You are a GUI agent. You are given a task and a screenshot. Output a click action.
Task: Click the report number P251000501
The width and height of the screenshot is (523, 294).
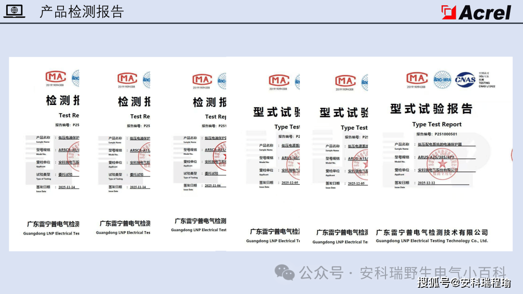446,134
